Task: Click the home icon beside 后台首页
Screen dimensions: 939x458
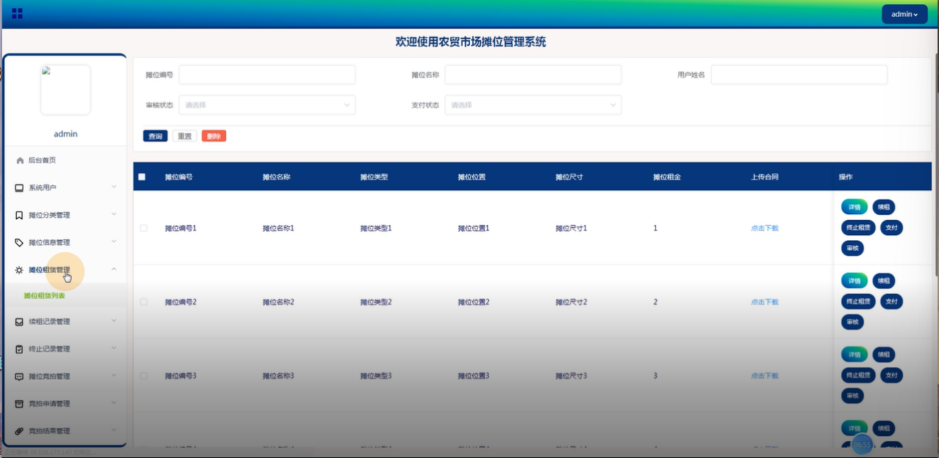Action: click(x=20, y=161)
